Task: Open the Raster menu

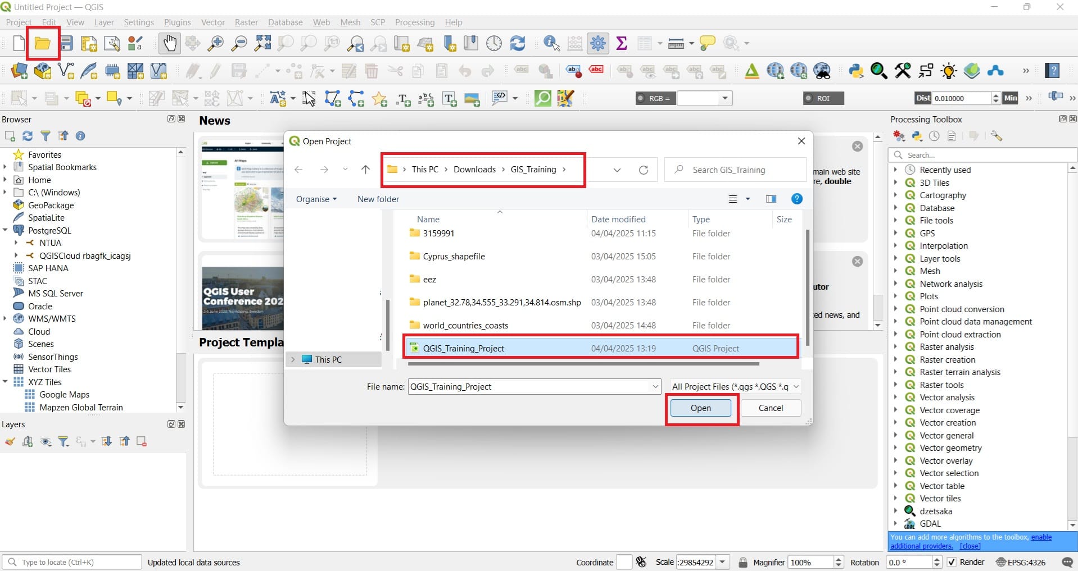Action: coord(246,22)
